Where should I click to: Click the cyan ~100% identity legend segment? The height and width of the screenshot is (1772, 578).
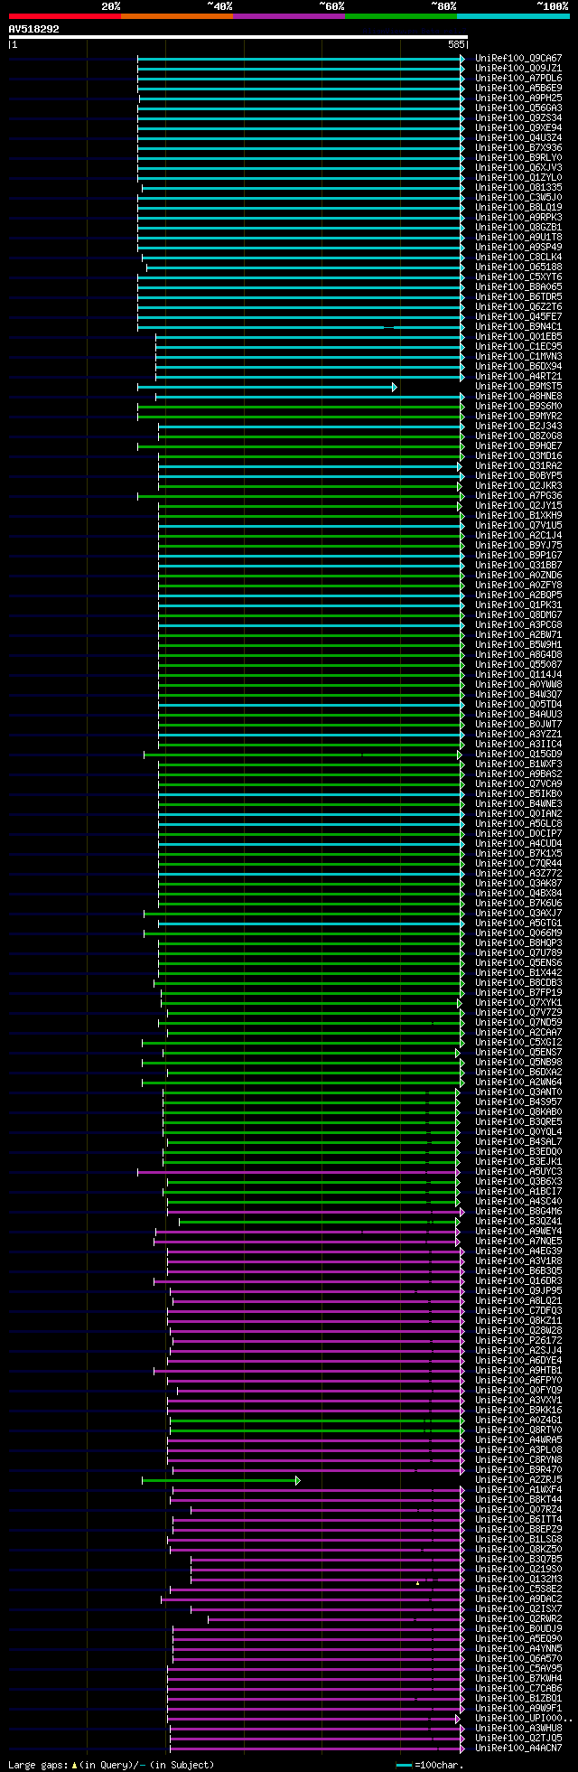[x=513, y=16]
